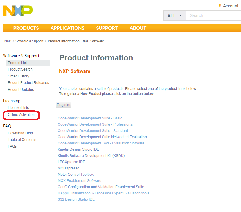This screenshot has width=241, height=212.
Task: Open Motor Control Toolbox link
Action: pos(75,174)
